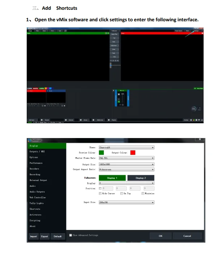Select Outputs / NDI in Settings sidebar
This screenshot has width=222, height=266.
[47, 151]
